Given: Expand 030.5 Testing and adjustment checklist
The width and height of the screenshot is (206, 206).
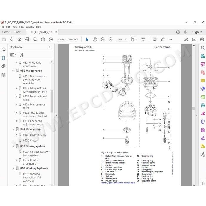Looking at the screenshot, I should click(x=16, y=113).
